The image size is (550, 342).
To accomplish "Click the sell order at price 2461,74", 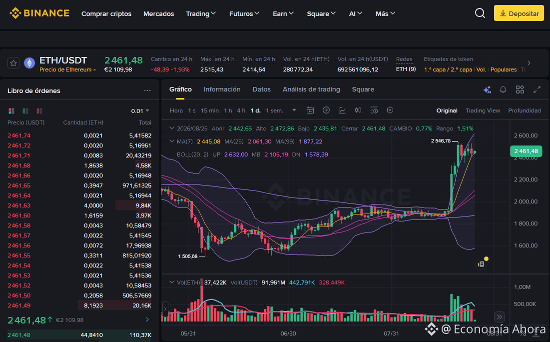I will point(79,135).
